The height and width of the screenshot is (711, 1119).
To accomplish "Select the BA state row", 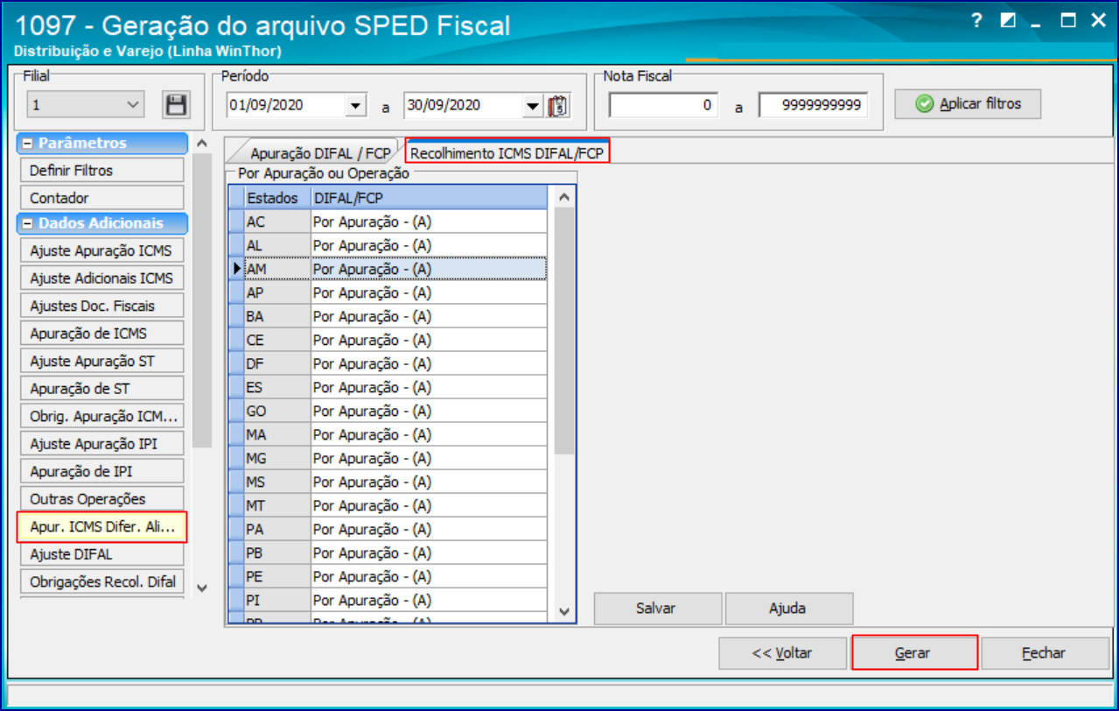I will (x=388, y=316).
